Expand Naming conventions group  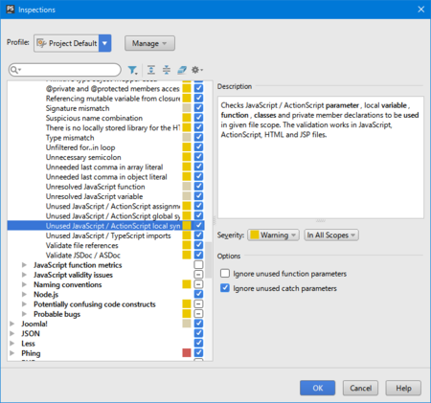pos(24,284)
